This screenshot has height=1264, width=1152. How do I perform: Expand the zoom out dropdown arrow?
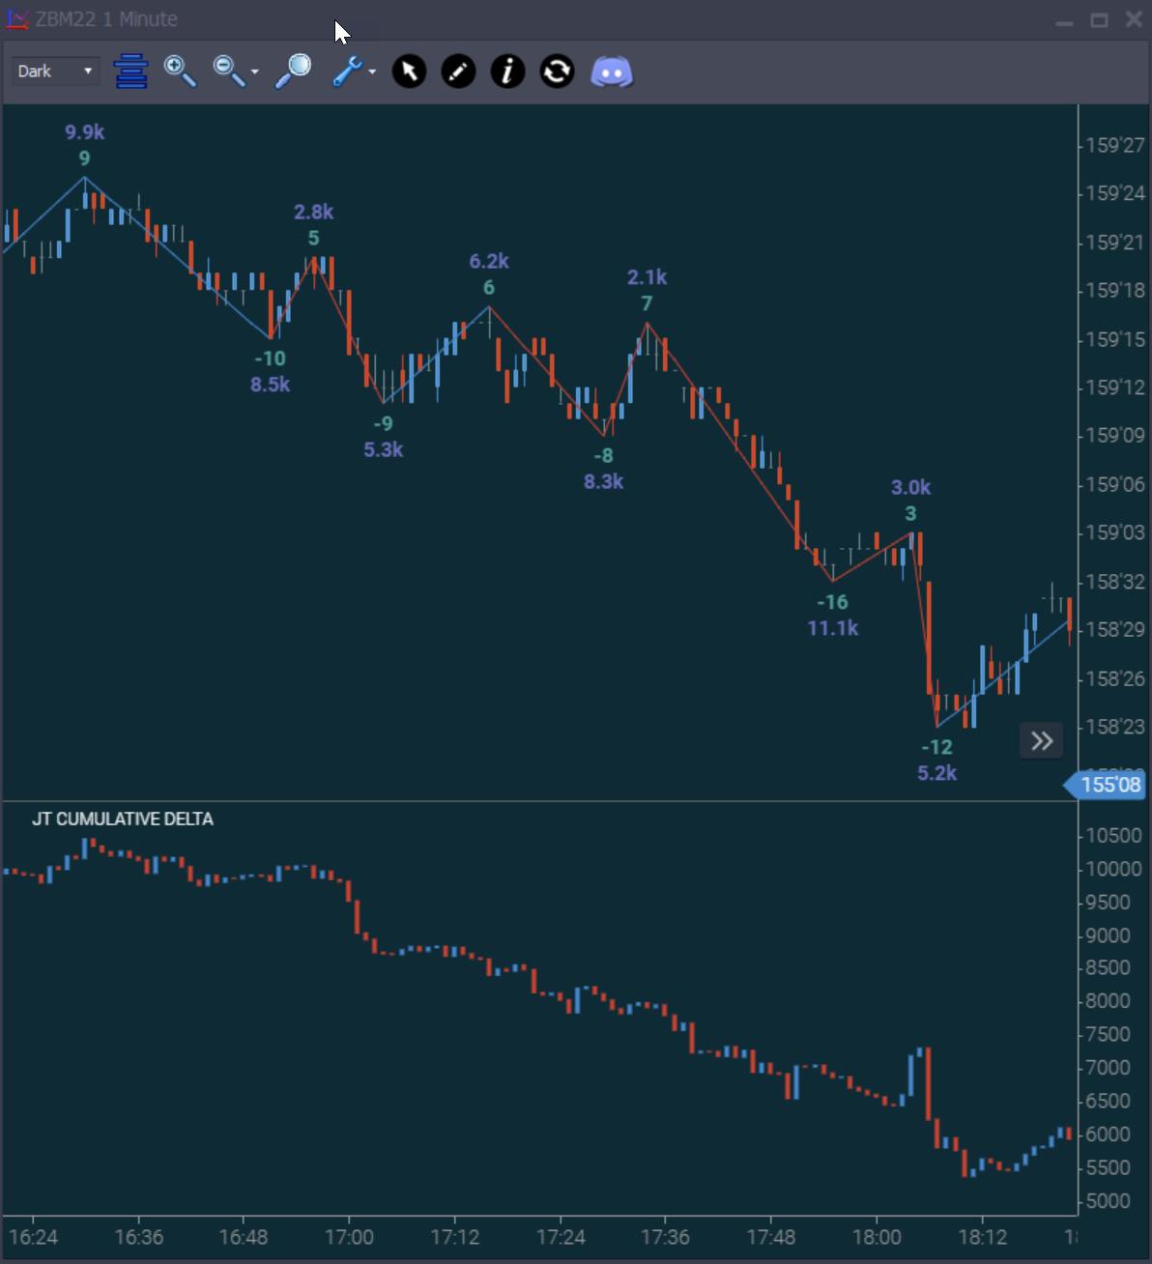pyautogui.click(x=255, y=72)
